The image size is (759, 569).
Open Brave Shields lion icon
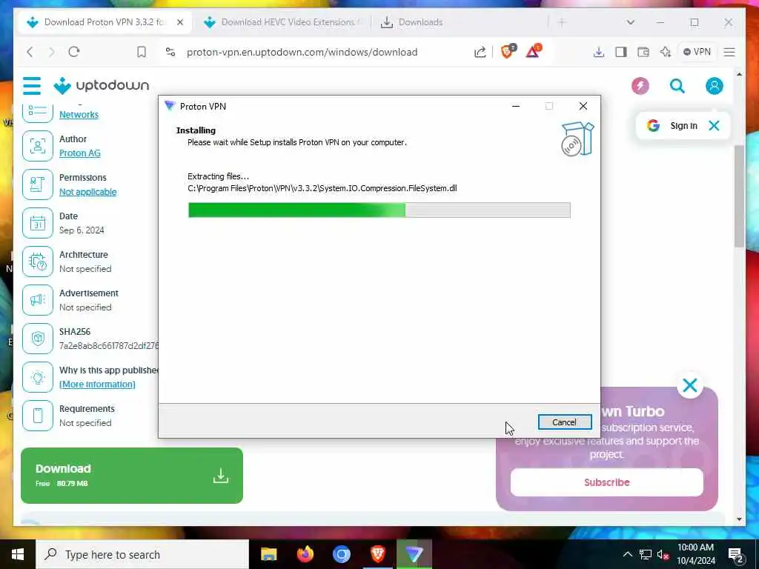(x=508, y=51)
